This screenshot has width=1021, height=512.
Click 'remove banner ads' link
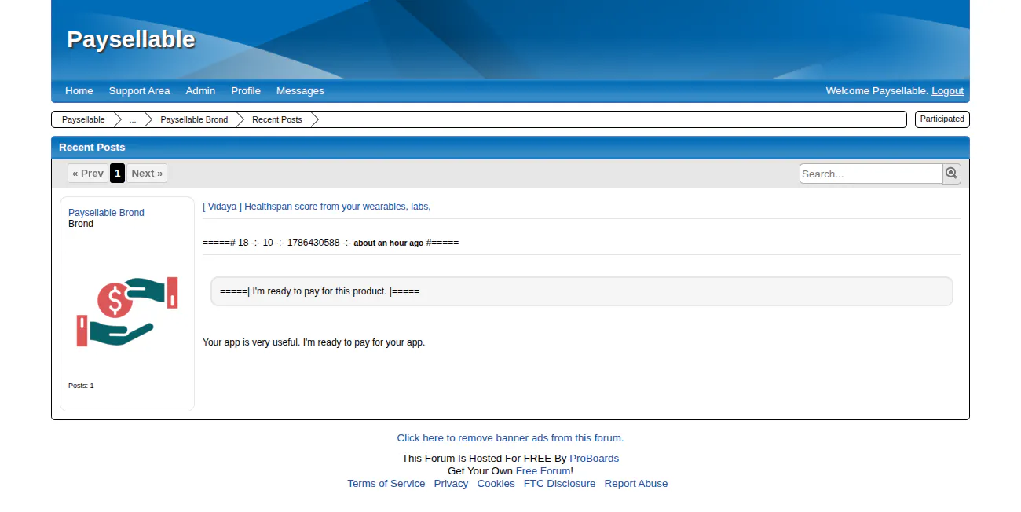click(510, 438)
